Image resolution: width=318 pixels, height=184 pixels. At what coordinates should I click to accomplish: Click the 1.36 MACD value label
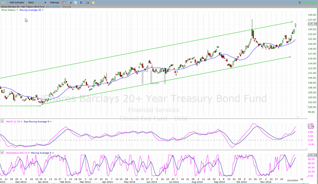coord(311,126)
